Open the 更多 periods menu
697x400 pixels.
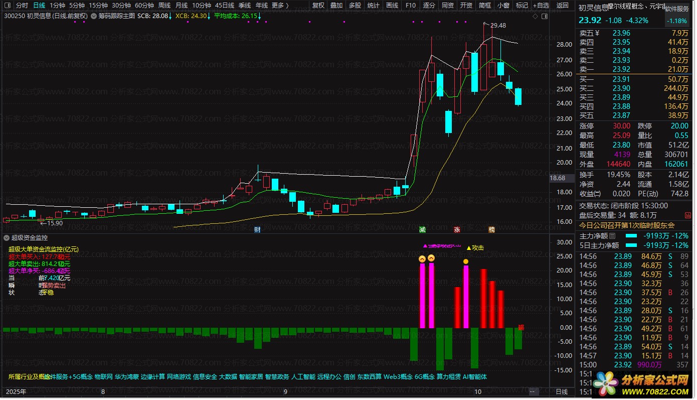pos(280,6)
